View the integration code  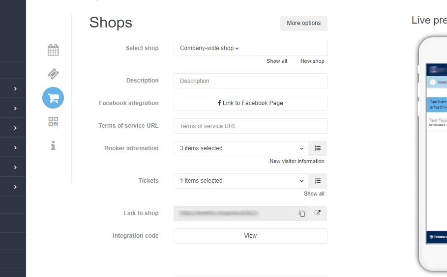click(x=250, y=236)
